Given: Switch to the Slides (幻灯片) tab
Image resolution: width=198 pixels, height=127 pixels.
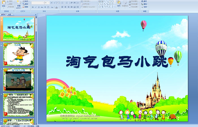Looking at the screenshot, I should point(3,14).
